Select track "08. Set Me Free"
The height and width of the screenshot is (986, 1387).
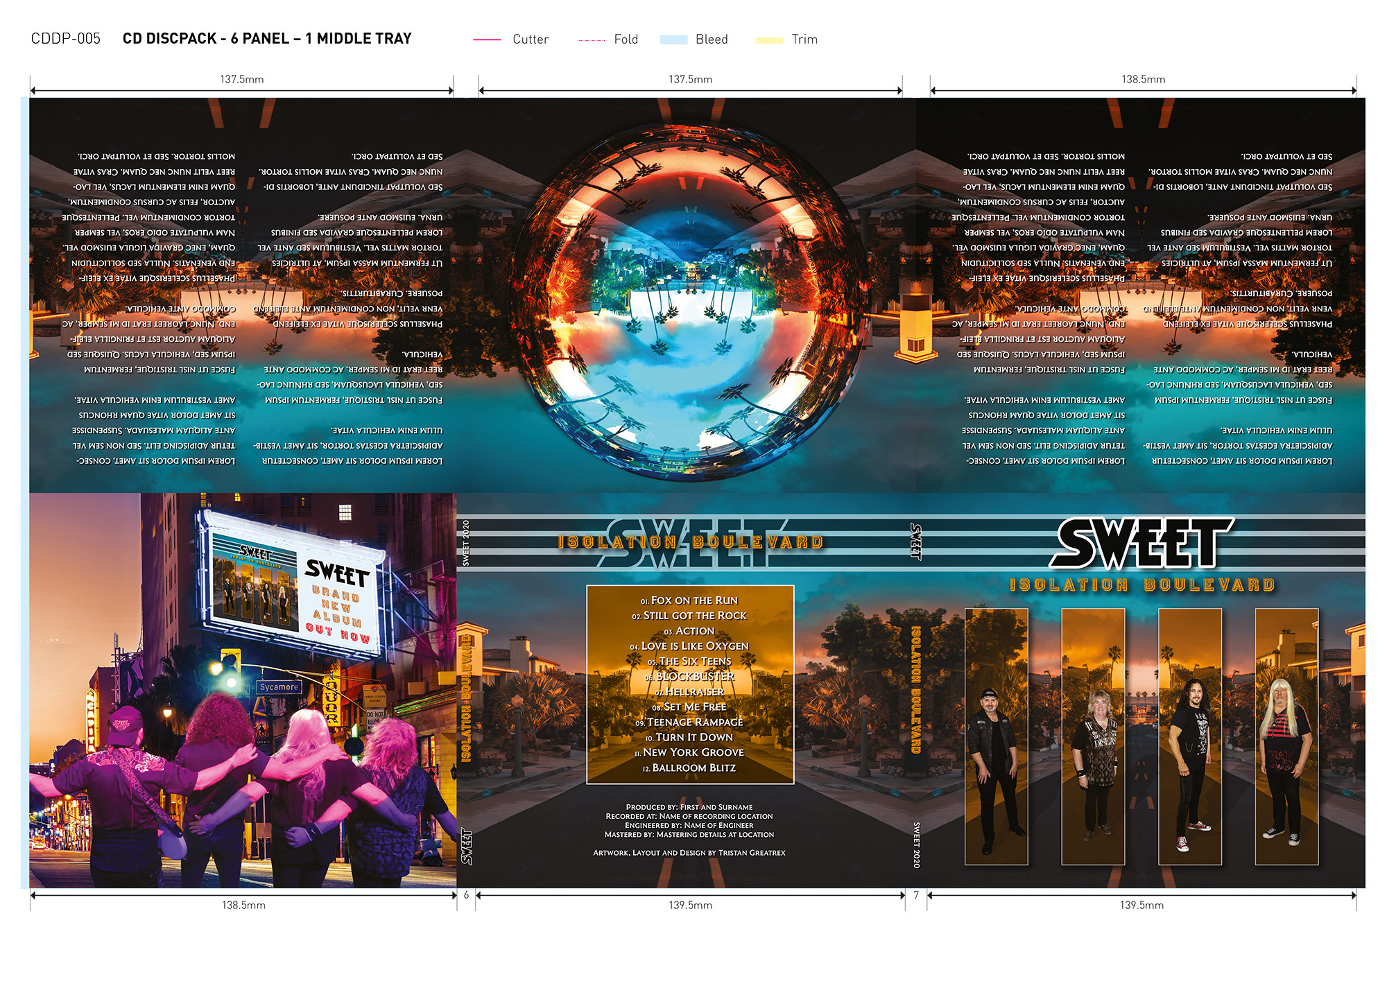point(689,707)
